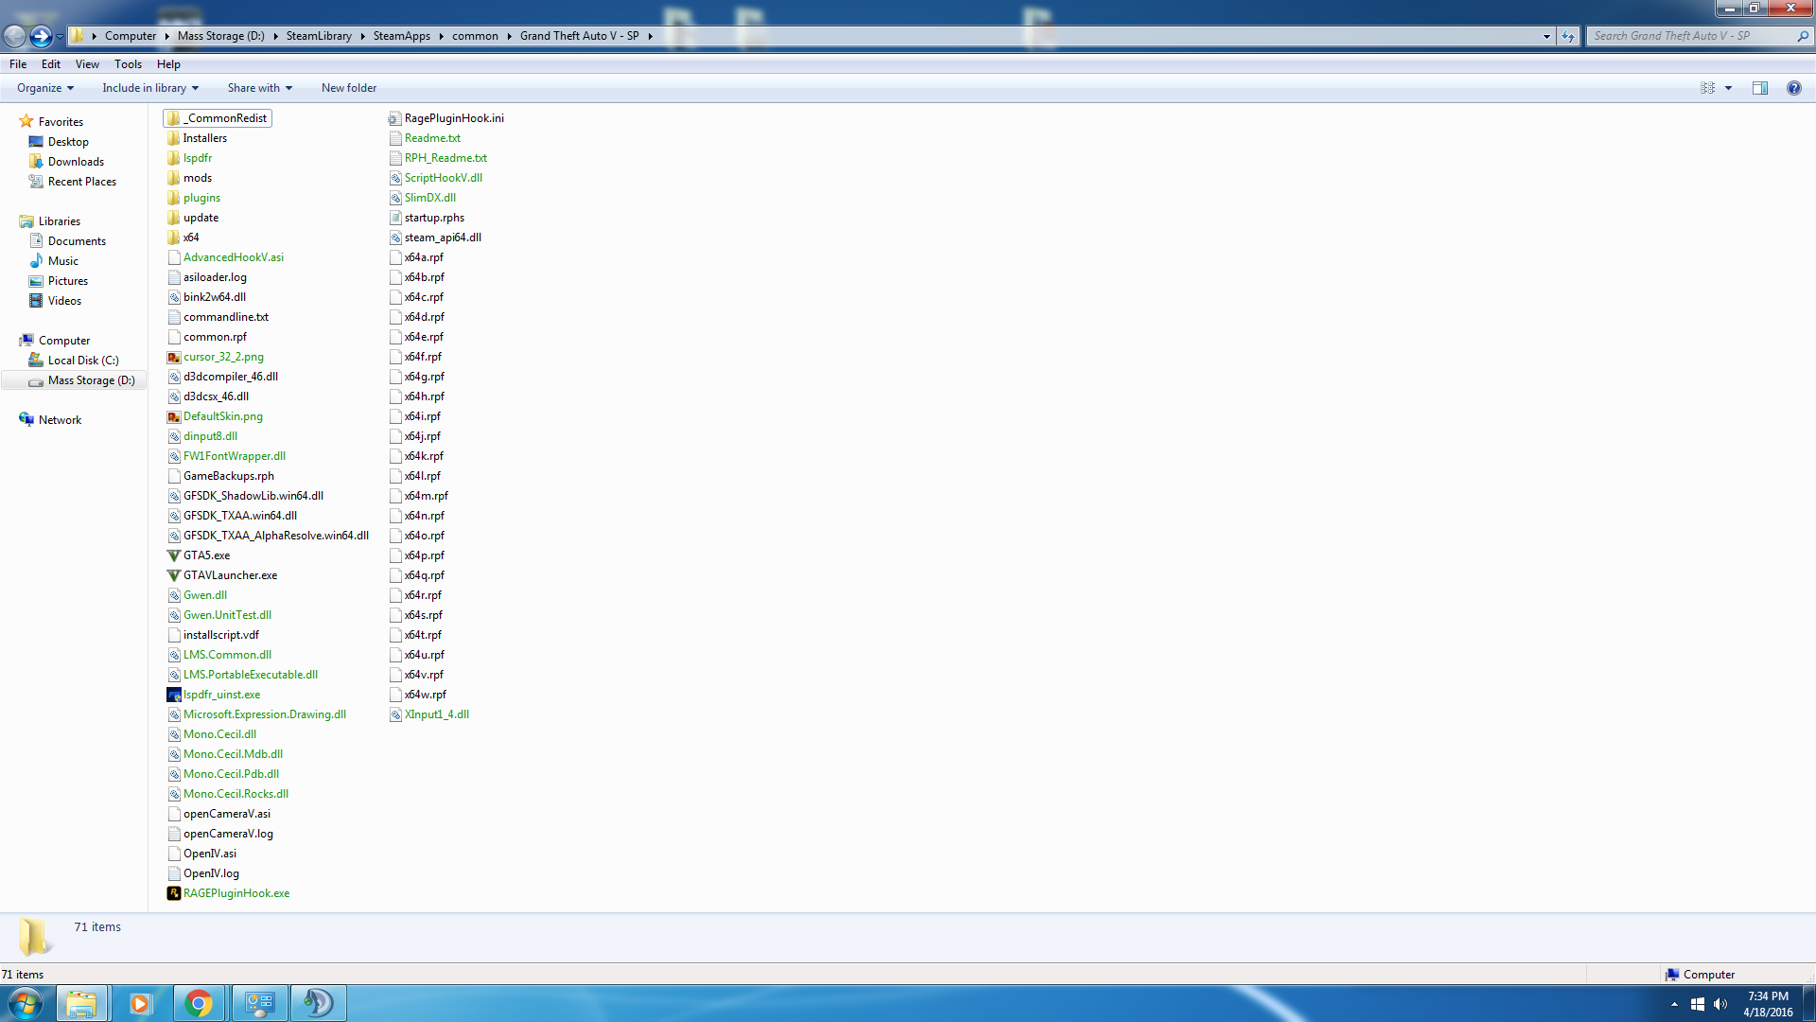Open the Get help icon
The image size is (1816, 1022).
(1793, 88)
